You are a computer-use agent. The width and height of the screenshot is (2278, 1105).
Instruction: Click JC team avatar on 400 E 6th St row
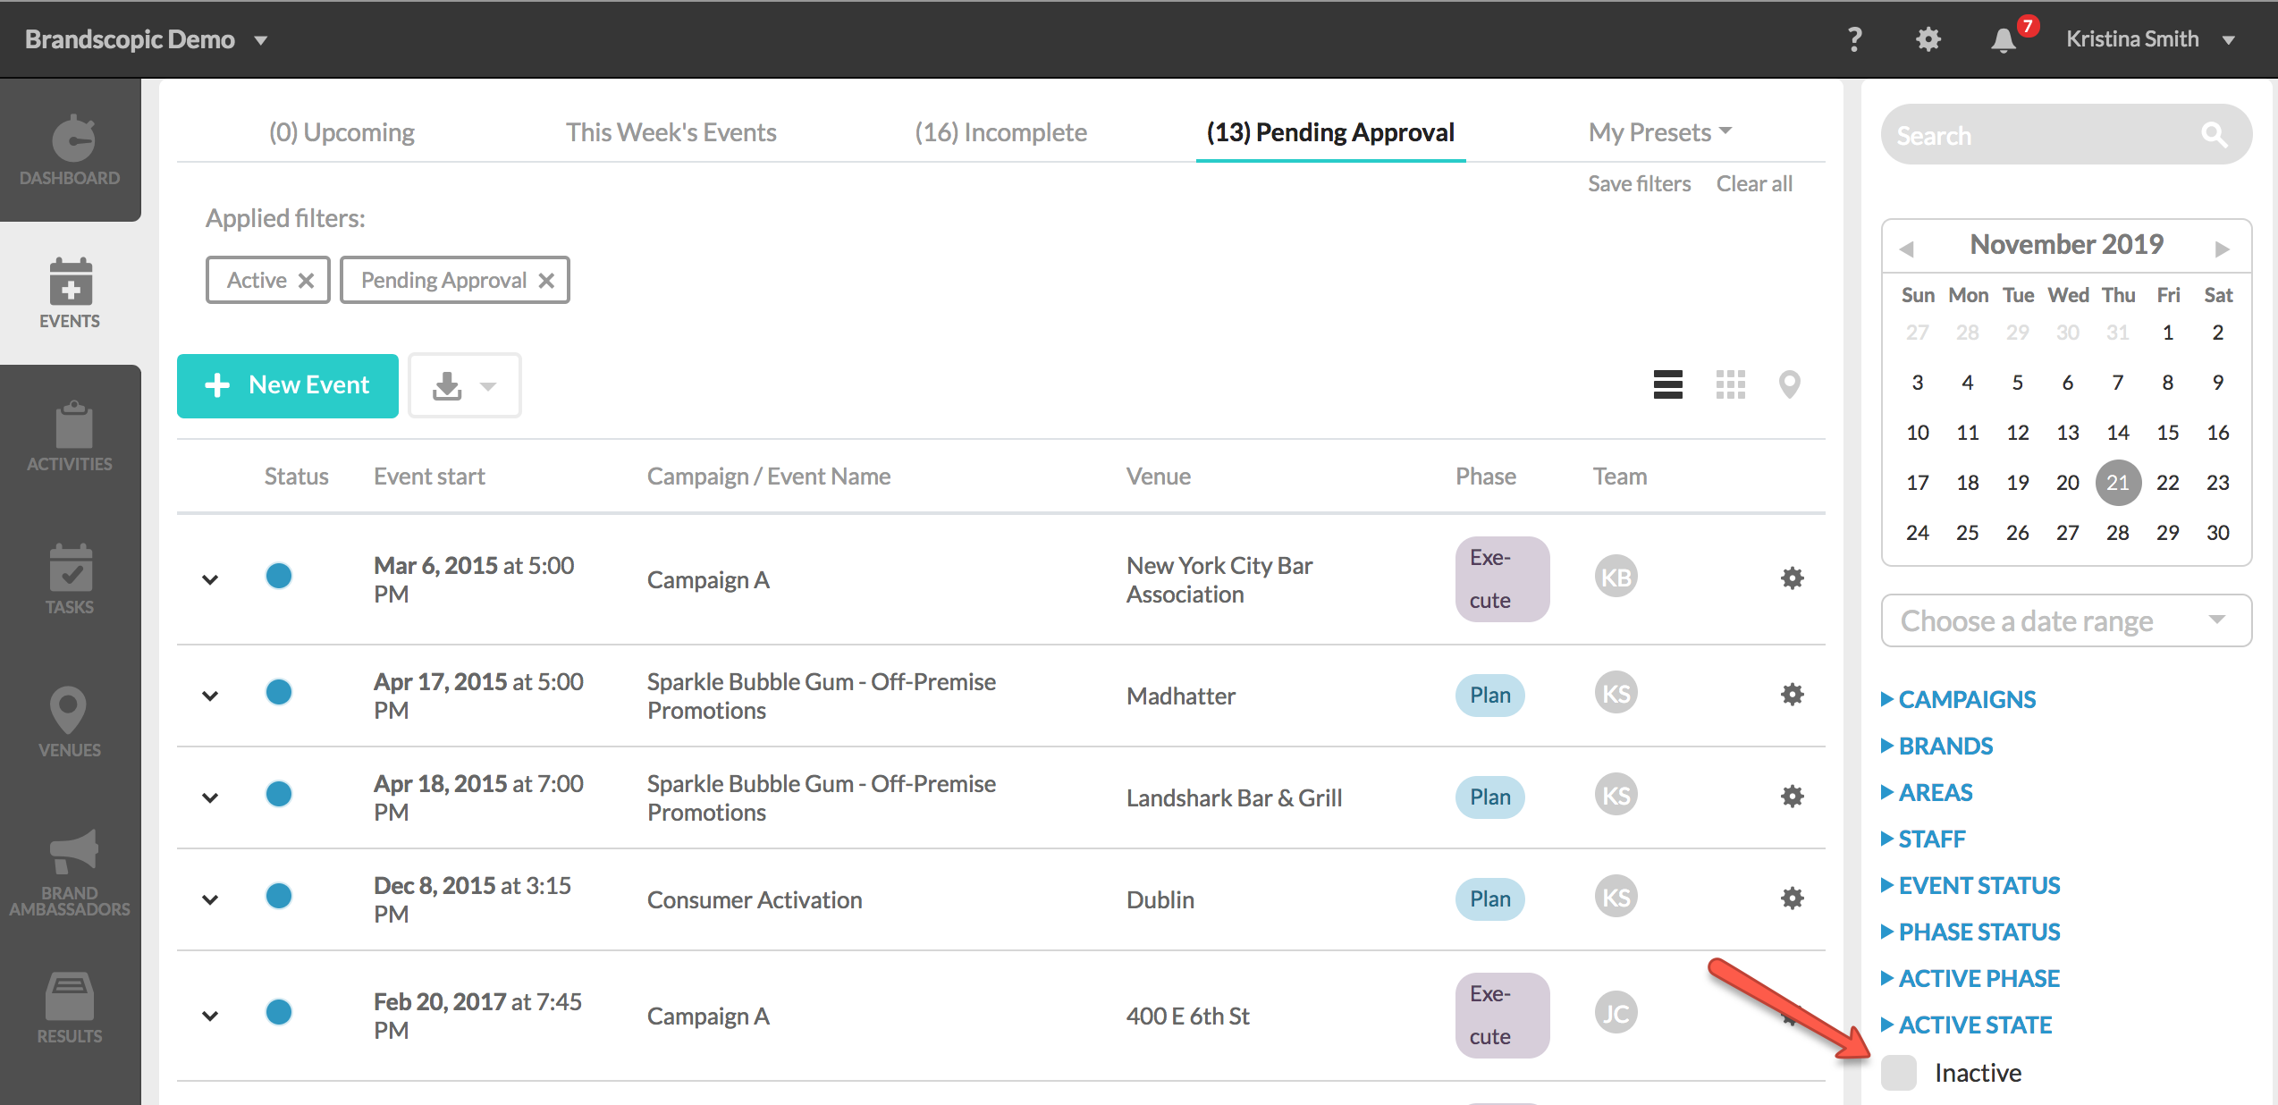[1616, 1013]
